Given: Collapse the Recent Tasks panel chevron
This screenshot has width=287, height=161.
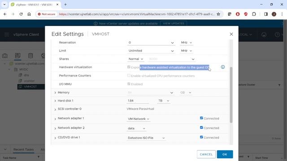Looking at the screenshot, I should click(5, 149).
